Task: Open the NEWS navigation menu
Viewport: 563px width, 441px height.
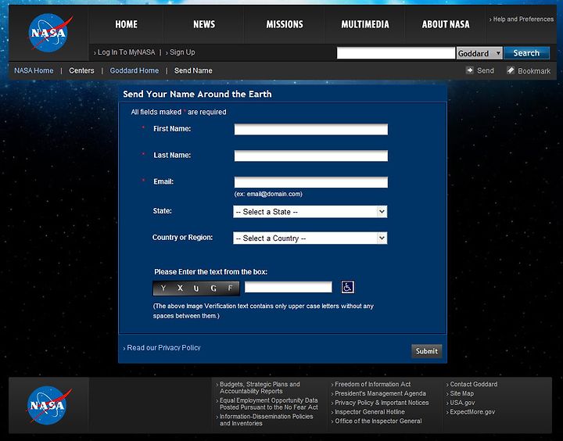Action: pos(204,24)
